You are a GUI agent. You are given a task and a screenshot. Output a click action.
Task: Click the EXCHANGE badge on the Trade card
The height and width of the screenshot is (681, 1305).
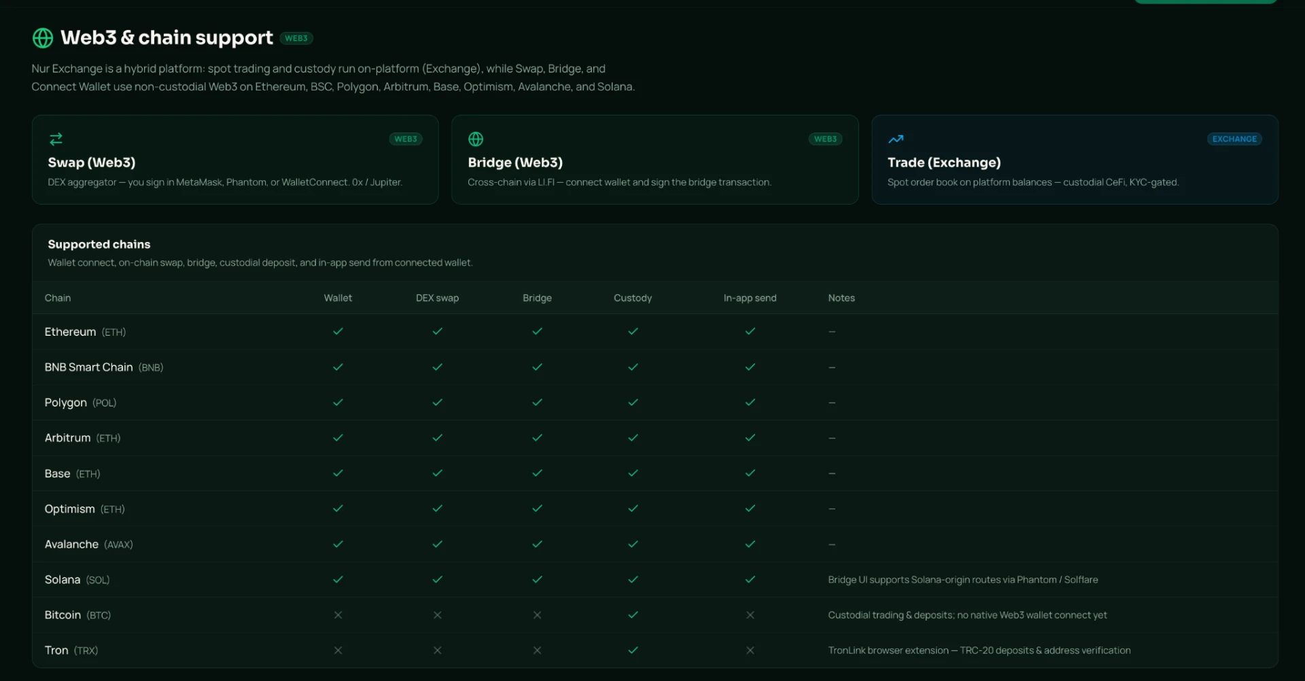pyautogui.click(x=1234, y=139)
